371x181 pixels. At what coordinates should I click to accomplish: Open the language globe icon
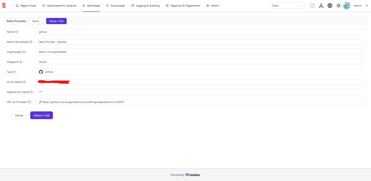(x=330, y=6)
